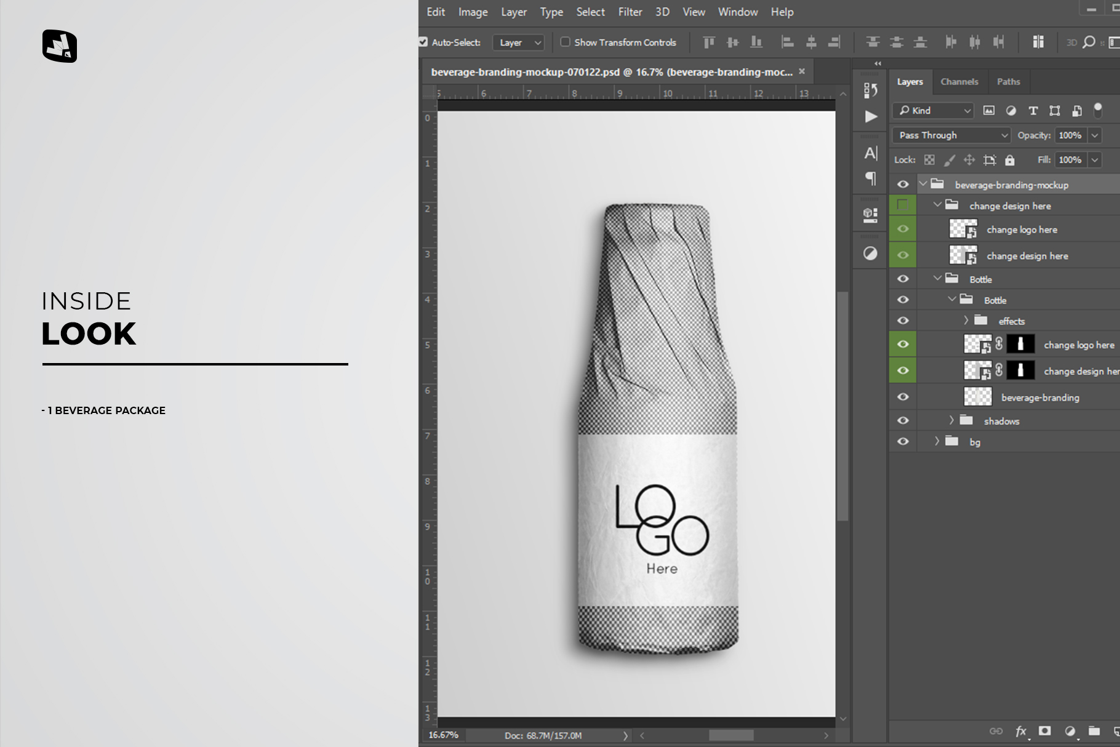Open the Character panel icon
1120x747 pixels.
(870, 153)
